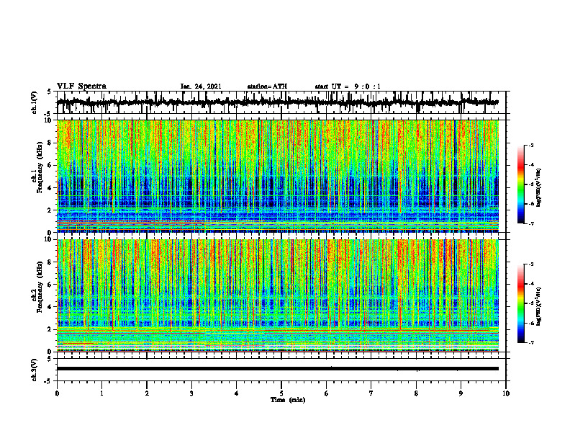Click tick label "9" on the time axis
This screenshot has width=570, height=441.
(x=461, y=393)
